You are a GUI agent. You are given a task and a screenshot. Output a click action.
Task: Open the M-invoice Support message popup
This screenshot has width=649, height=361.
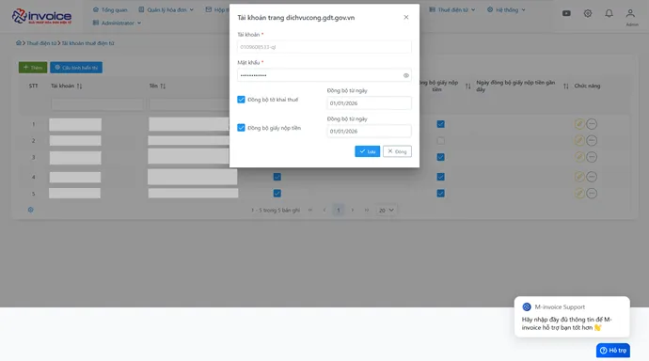pos(572,317)
